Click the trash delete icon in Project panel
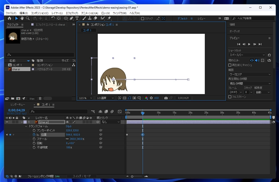Screen dimensions: 279x182 coord(40,99)
